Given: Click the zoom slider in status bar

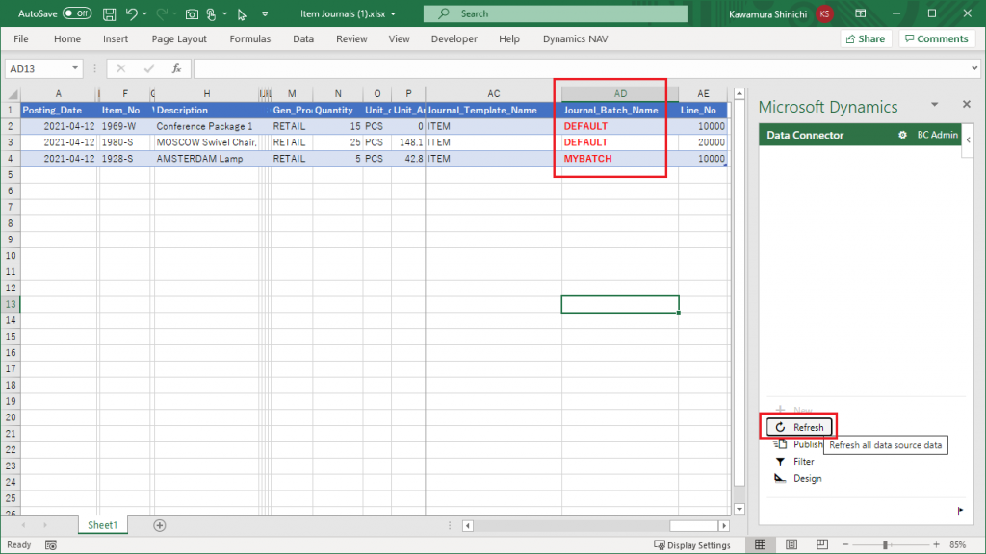Looking at the screenshot, I should click(x=884, y=545).
